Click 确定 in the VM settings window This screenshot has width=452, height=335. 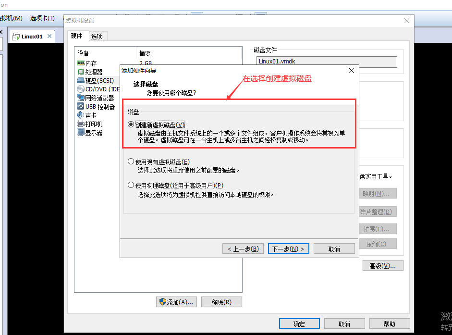pyautogui.click(x=299, y=324)
